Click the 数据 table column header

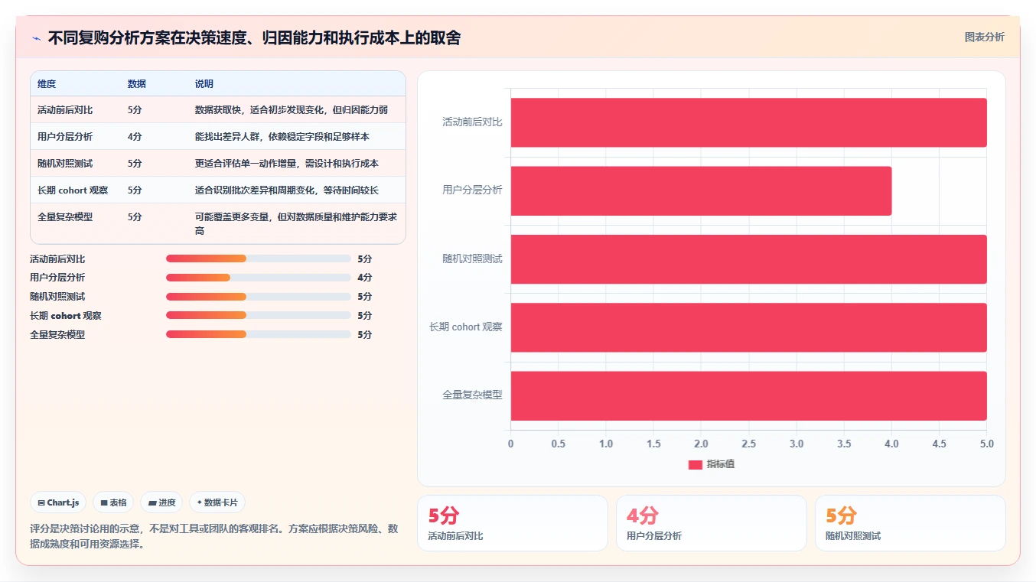pyautogui.click(x=137, y=84)
